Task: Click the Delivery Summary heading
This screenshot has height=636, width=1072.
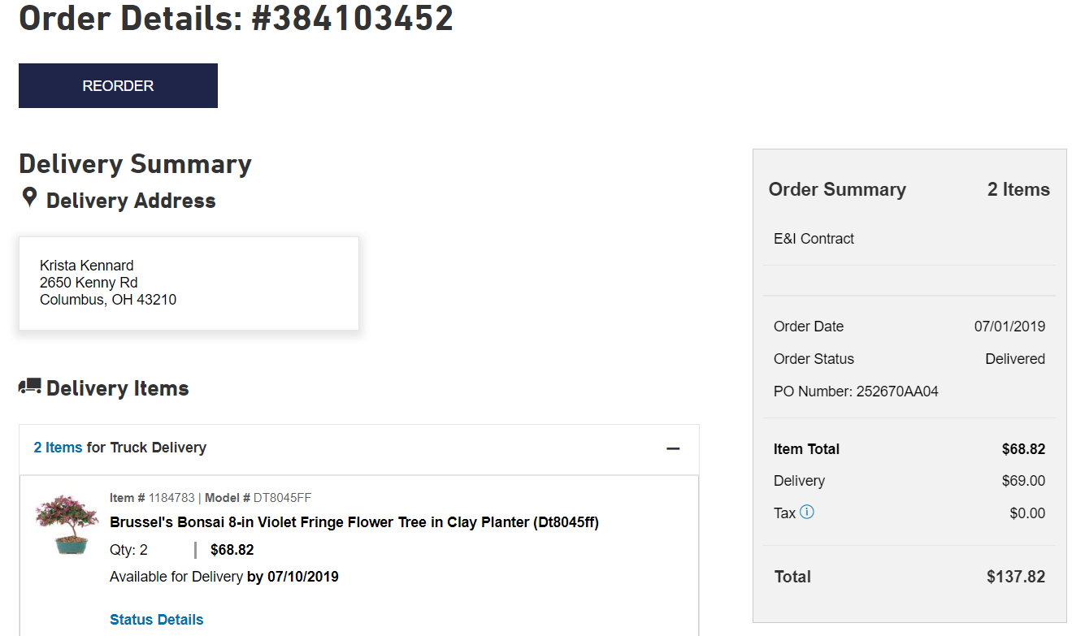Action: coord(135,164)
